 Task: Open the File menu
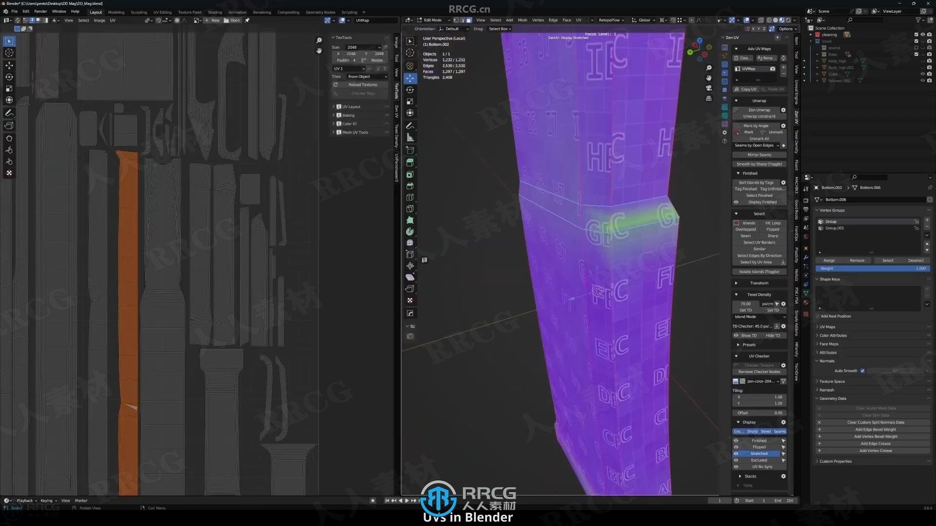coord(15,11)
